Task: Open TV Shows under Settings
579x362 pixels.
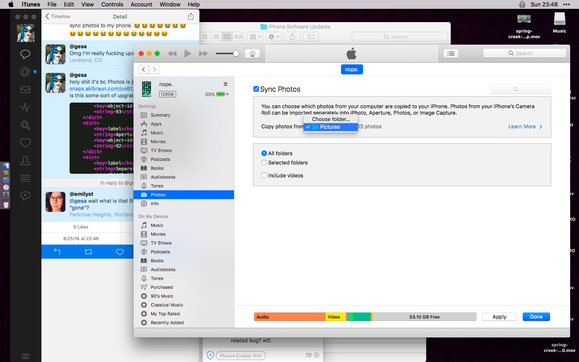Action: pyautogui.click(x=161, y=150)
